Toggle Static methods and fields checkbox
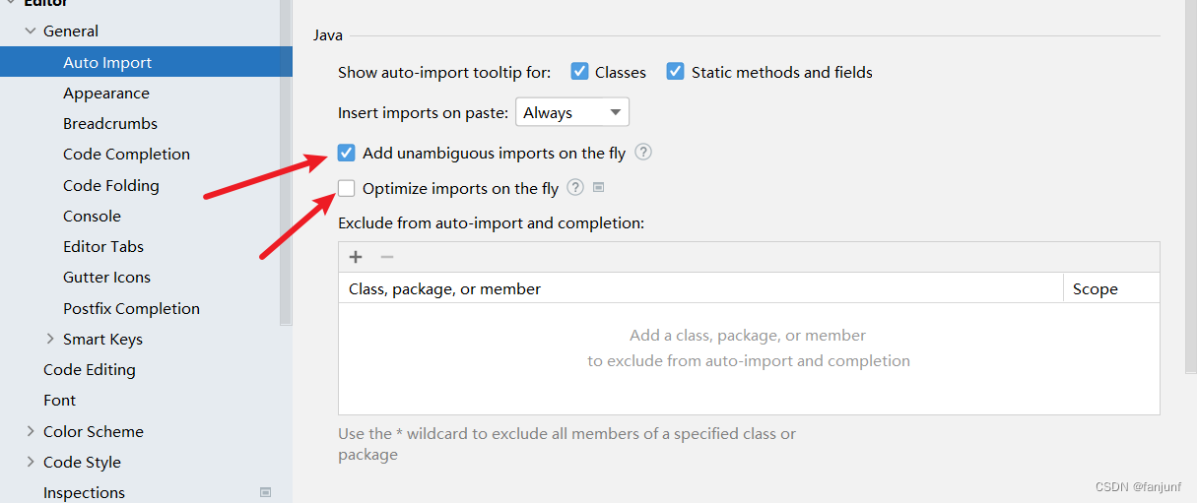Screen dimensions: 1197x503 point(675,72)
